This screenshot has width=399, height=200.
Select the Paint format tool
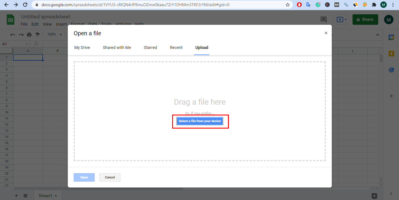pos(38,34)
